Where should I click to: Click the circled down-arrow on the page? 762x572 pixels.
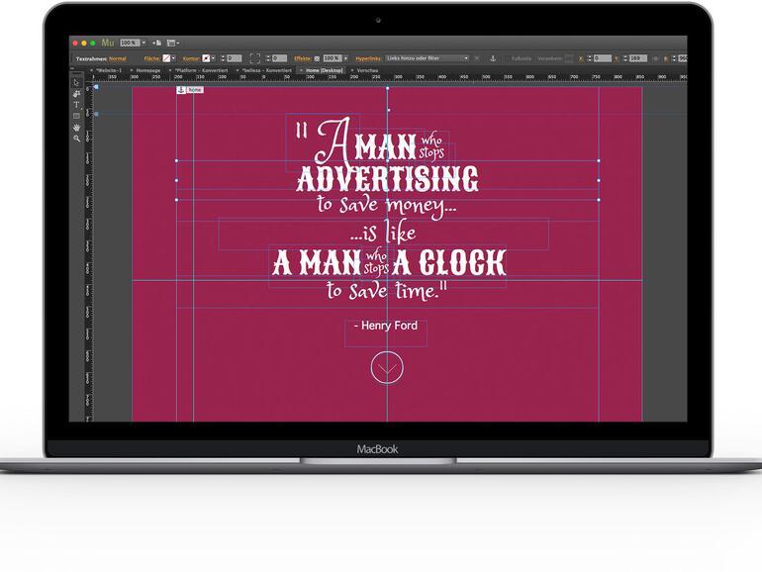(387, 367)
